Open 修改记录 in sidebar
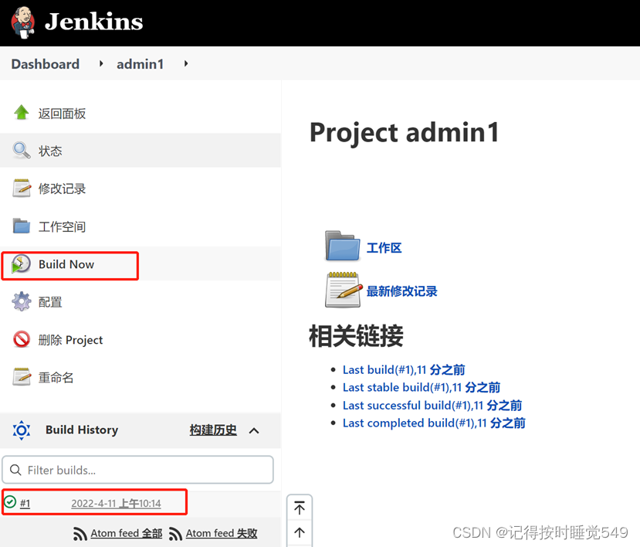The height and width of the screenshot is (547, 640). tap(62, 189)
